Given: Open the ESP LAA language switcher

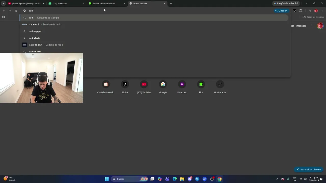Looking at the screenshot, I should pos(294,179).
